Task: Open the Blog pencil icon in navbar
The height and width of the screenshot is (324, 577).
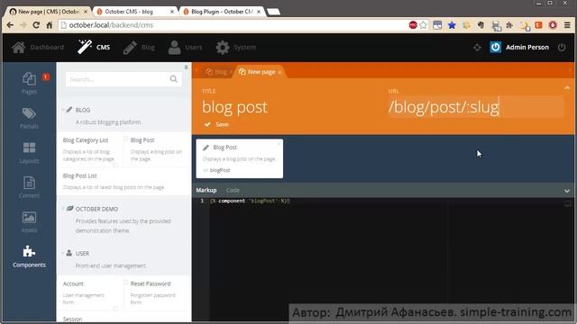Action: [130, 48]
